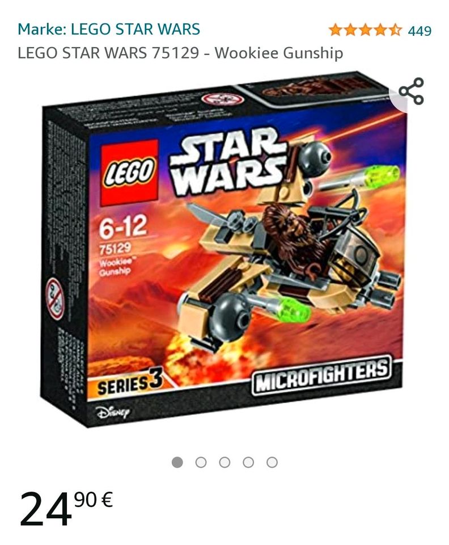The image size is (449, 545).
Task: Click the 6-12 age label on box
Action: (x=123, y=227)
